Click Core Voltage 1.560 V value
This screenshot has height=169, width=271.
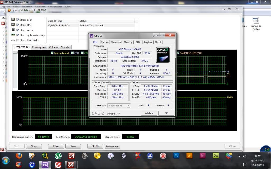144,61
